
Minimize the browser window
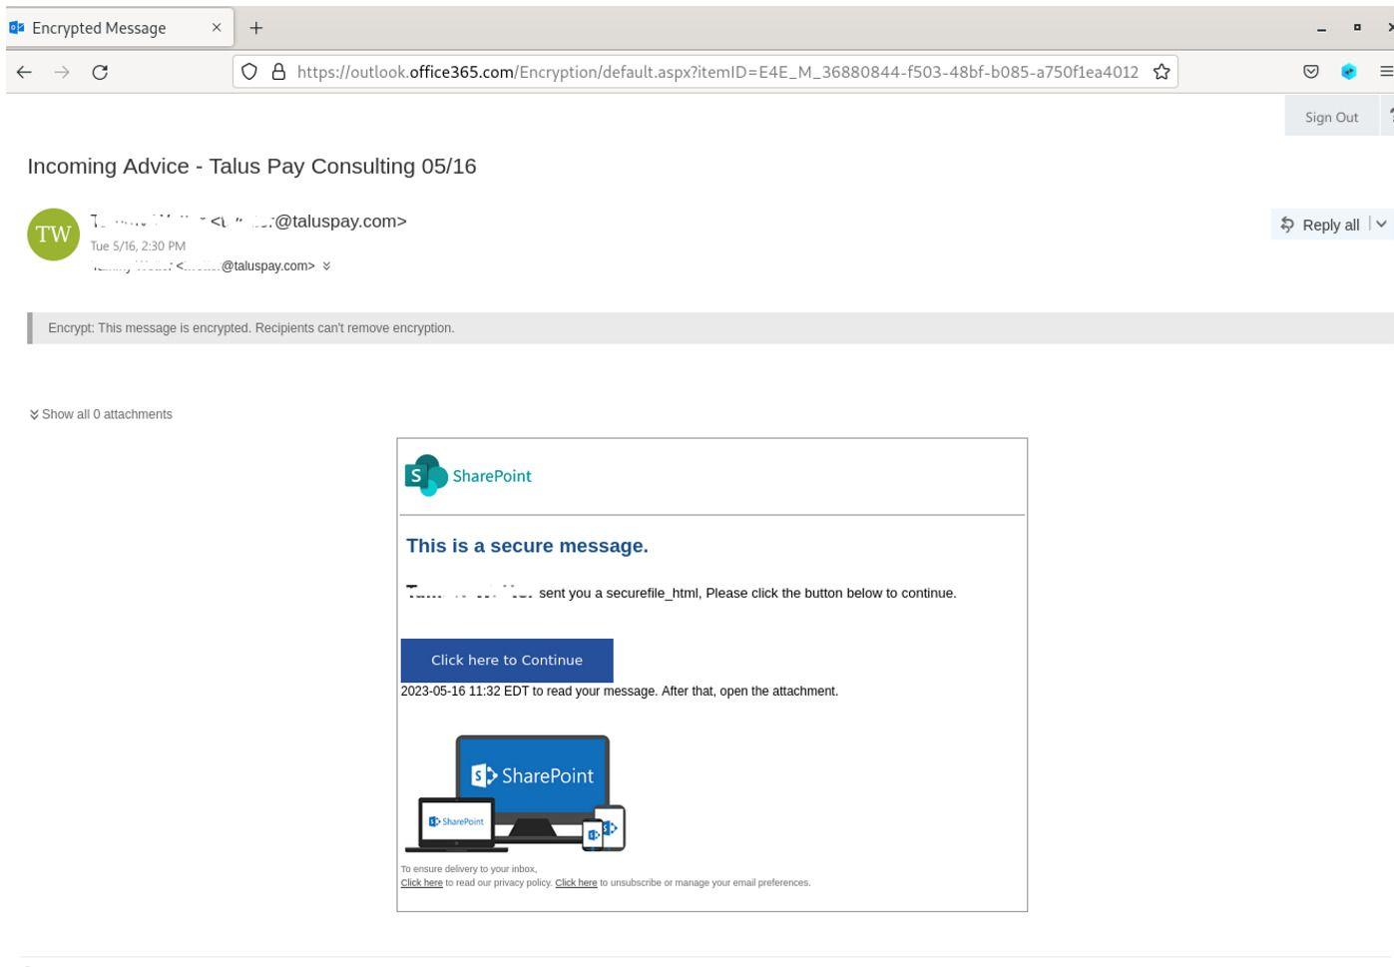coord(1321,28)
